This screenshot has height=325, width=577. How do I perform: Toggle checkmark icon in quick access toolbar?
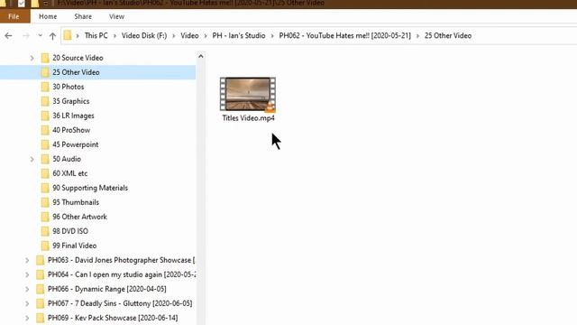point(22,4)
